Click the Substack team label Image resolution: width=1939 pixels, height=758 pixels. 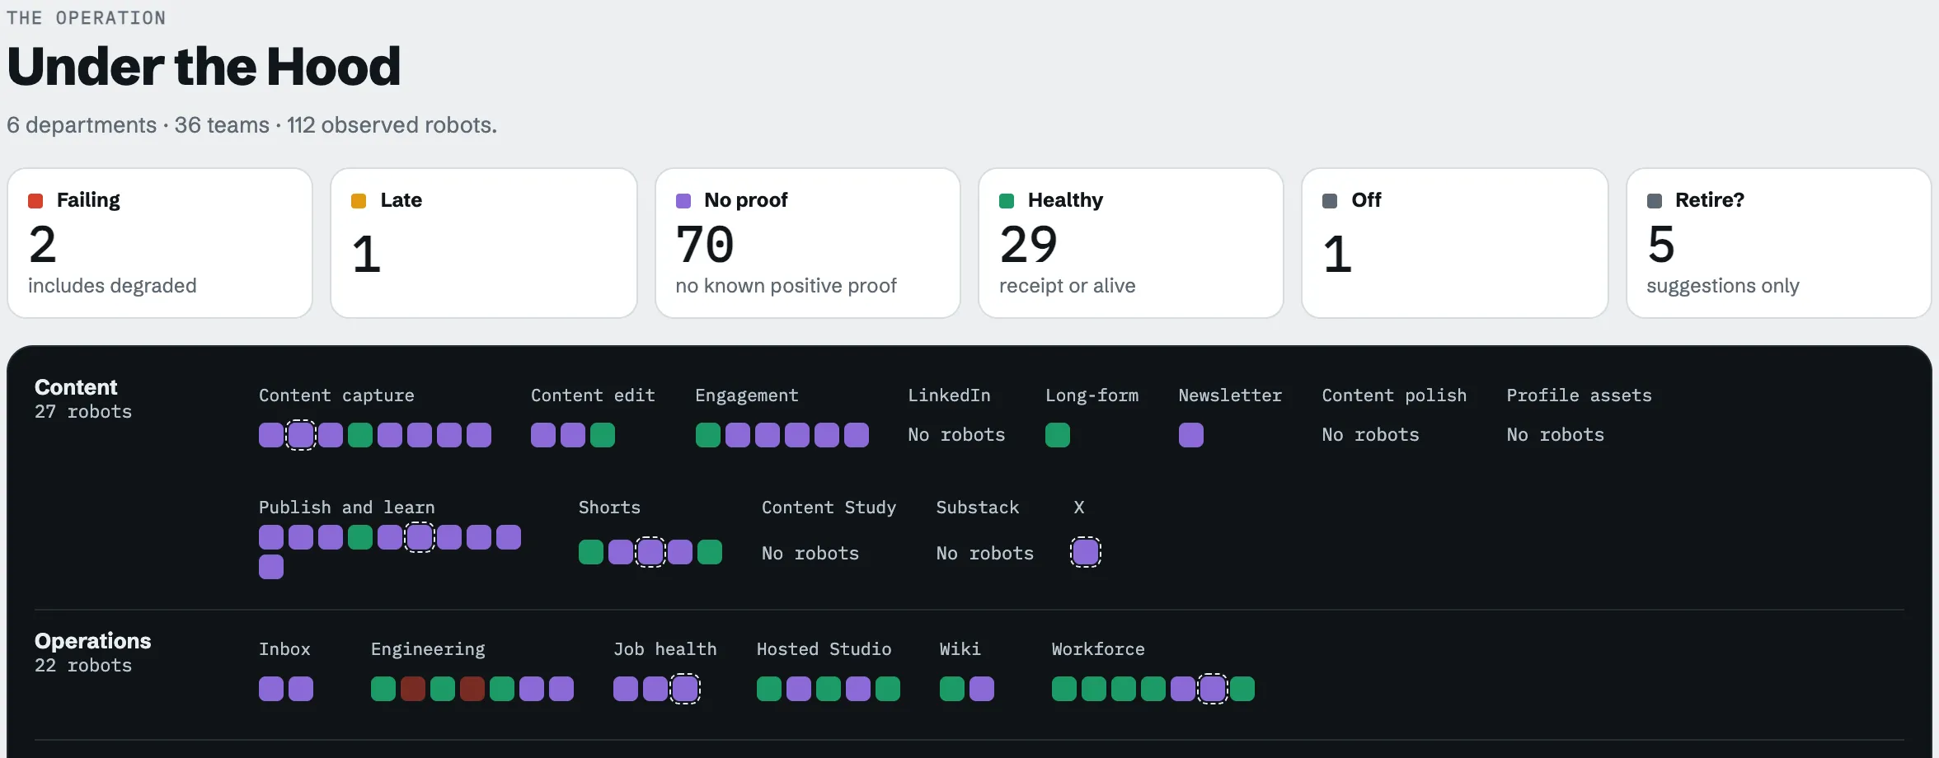point(978,508)
